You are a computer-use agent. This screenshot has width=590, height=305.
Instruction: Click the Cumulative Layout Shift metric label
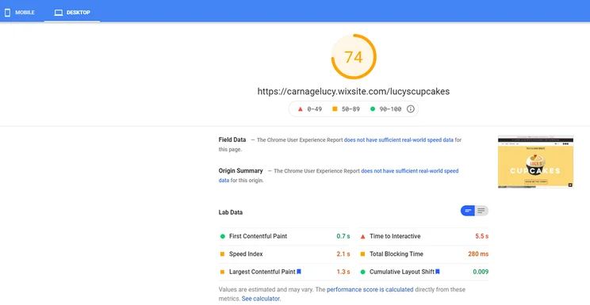(x=402, y=272)
